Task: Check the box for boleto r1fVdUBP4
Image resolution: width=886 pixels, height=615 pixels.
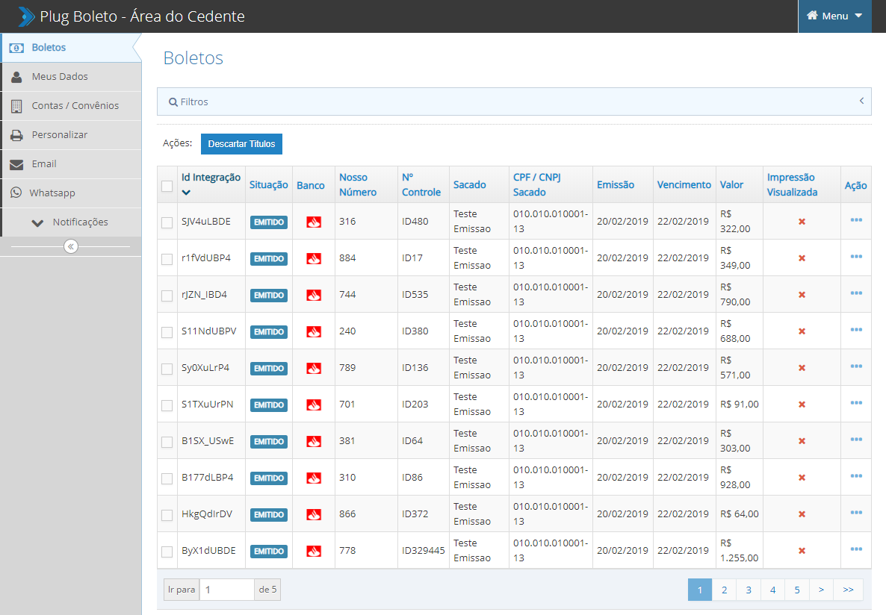Action: click(167, 259)
